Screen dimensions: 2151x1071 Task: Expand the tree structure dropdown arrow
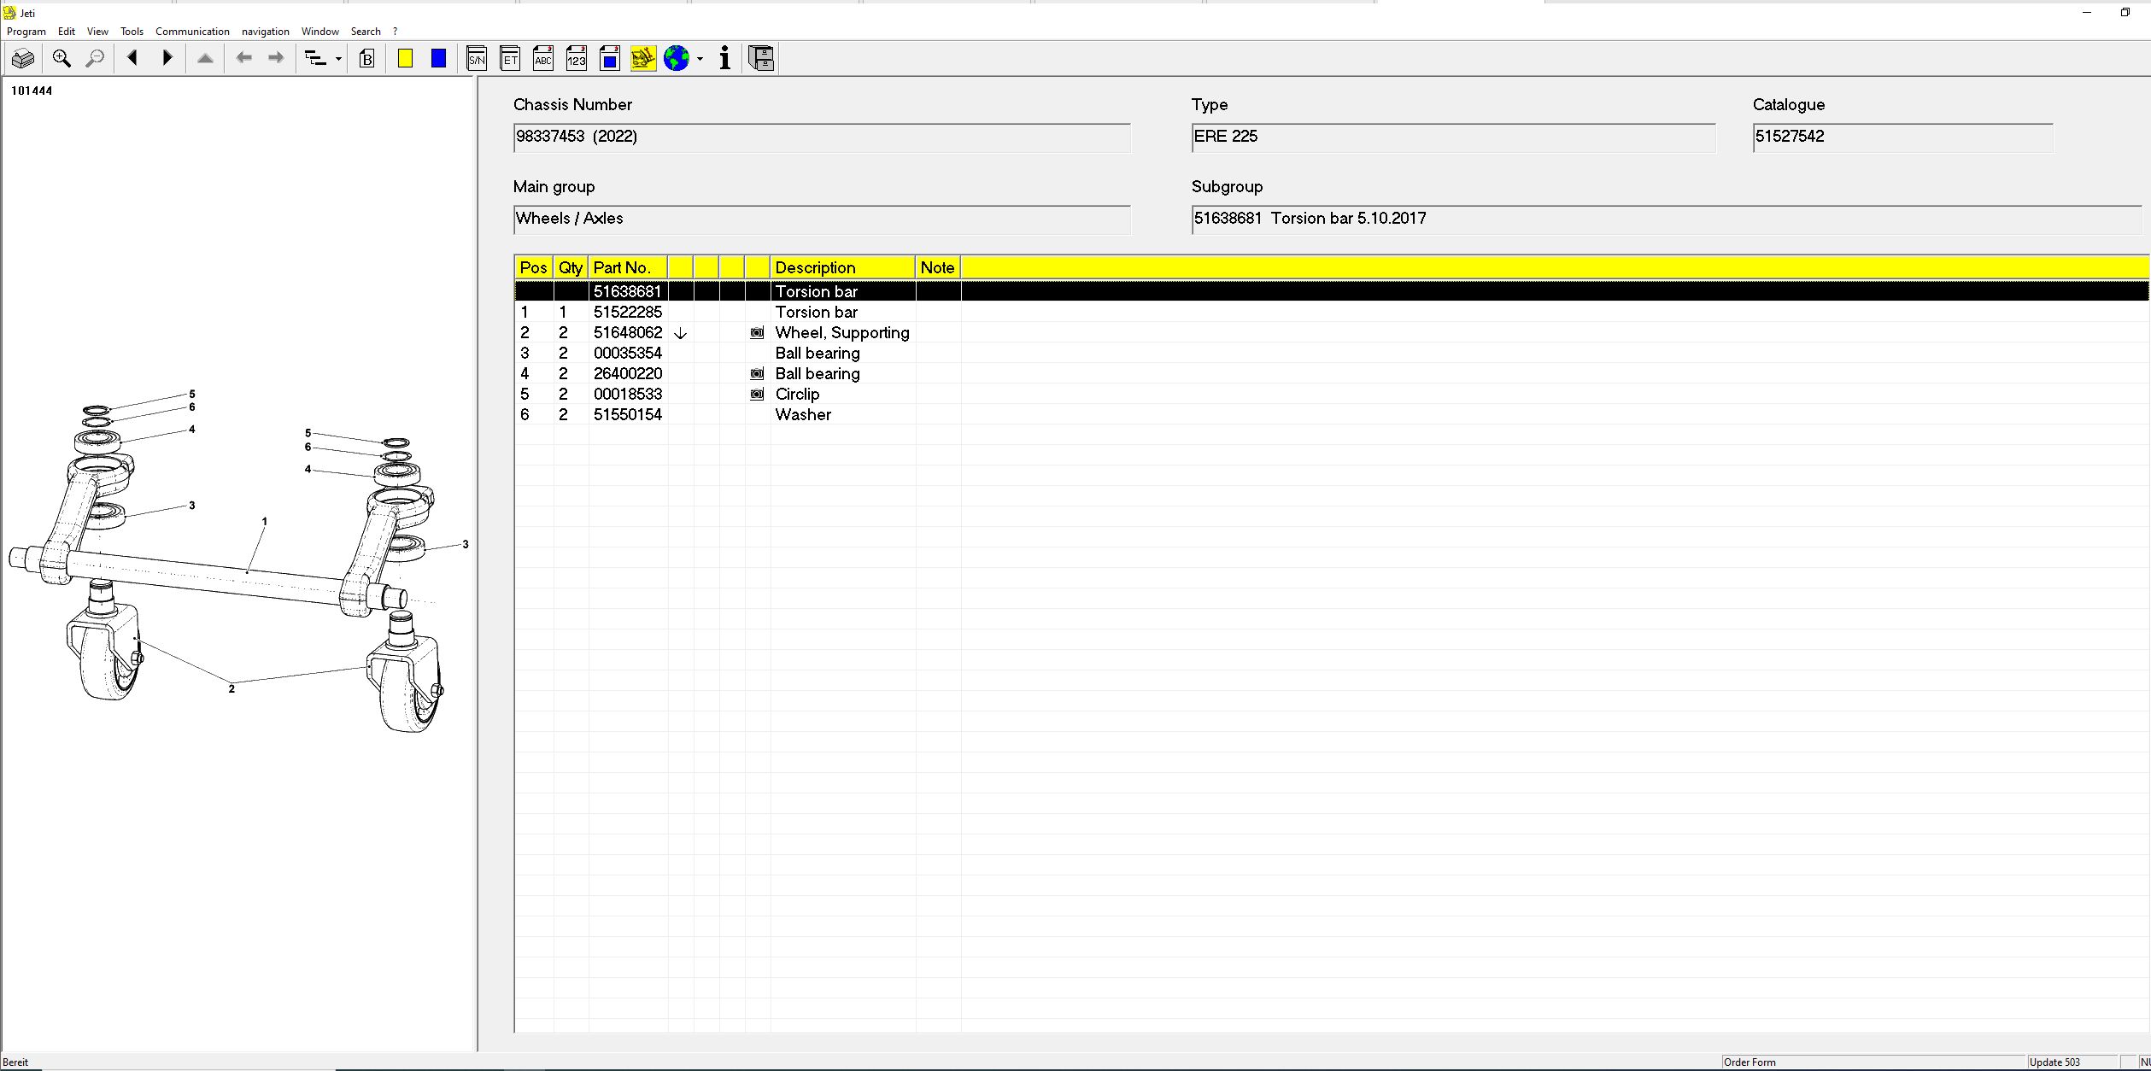(338, 59)
